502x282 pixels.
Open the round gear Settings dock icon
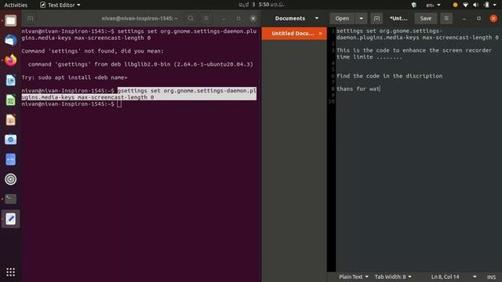point(10,179)
